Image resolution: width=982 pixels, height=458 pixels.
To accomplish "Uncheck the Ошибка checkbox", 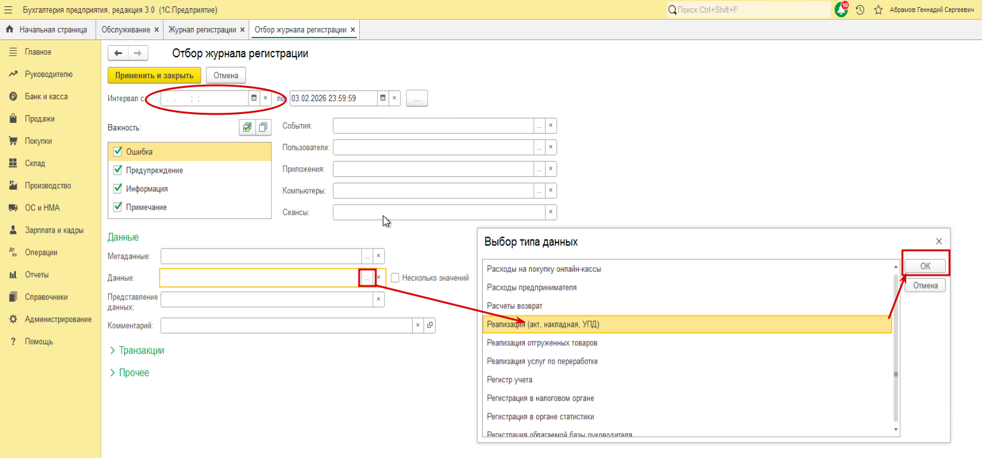I will (x=117, y=152).
